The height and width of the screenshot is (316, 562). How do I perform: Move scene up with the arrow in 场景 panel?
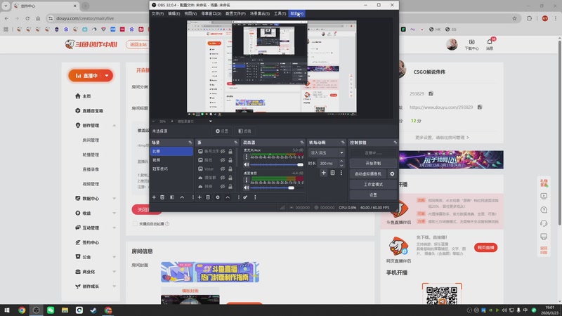coord(182,197)
